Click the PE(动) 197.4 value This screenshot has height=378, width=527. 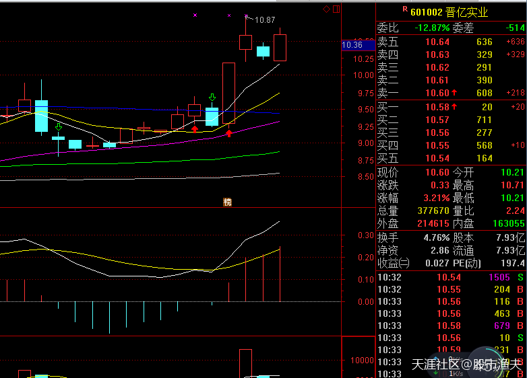pos(511,262)
